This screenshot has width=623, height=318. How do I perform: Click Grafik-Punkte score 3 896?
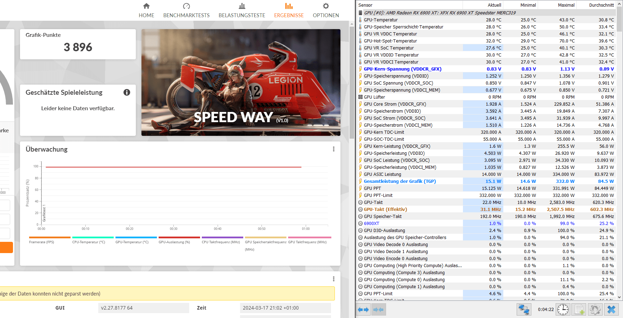pos(78,47)
